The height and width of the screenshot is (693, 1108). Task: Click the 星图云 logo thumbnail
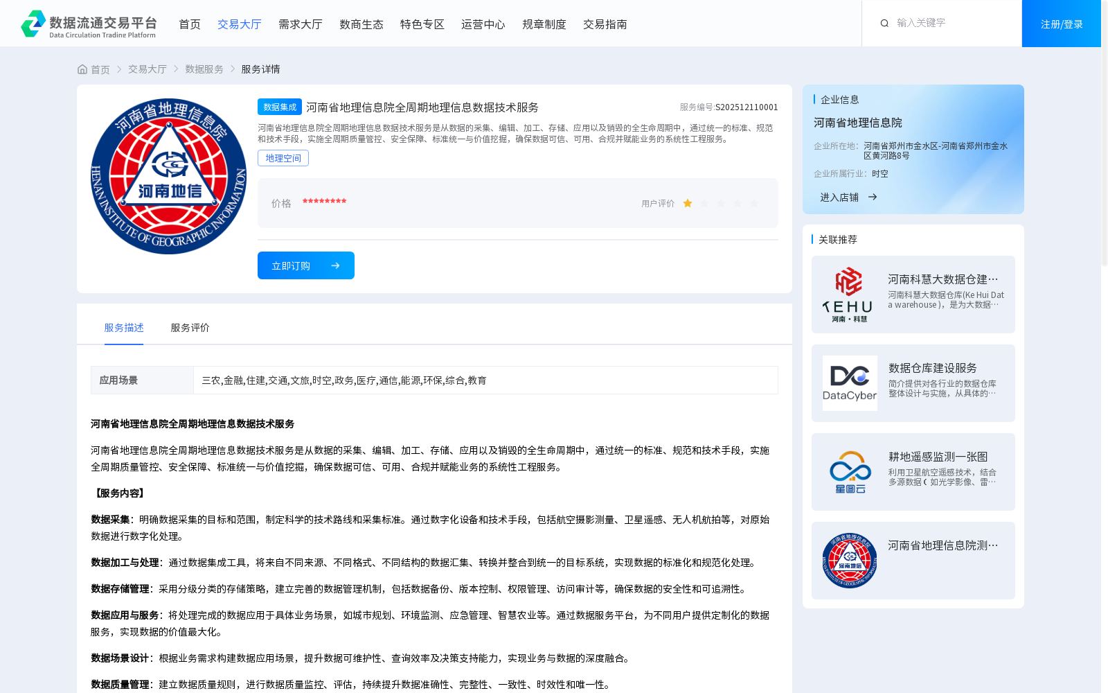click(x=850, y=472)
